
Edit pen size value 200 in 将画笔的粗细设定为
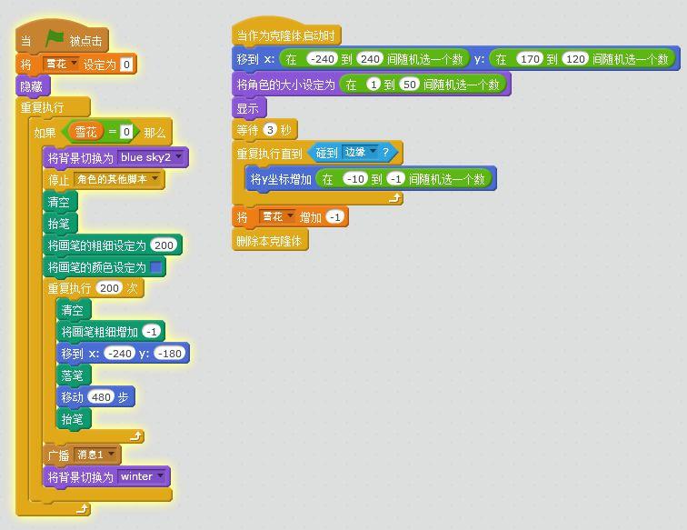point(164,245)
